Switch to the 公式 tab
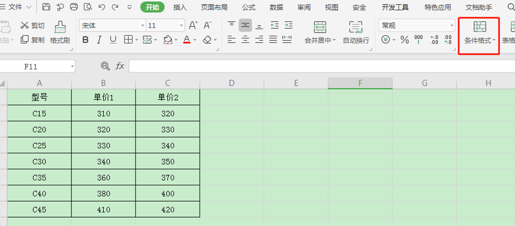Screen dimensions: 515x226 pos(249,7)
